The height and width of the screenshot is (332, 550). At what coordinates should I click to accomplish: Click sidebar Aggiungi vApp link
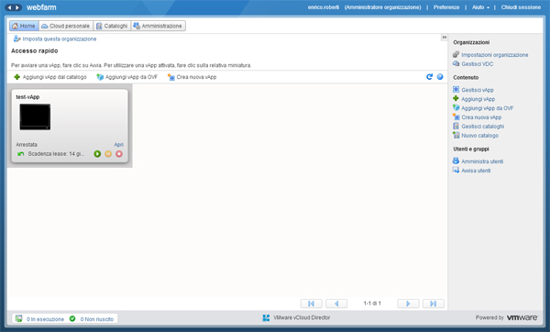click(x=478, y=99)
